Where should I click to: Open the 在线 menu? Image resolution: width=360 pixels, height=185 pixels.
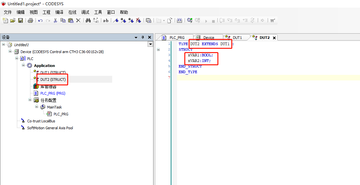click(x=72, y=12)
